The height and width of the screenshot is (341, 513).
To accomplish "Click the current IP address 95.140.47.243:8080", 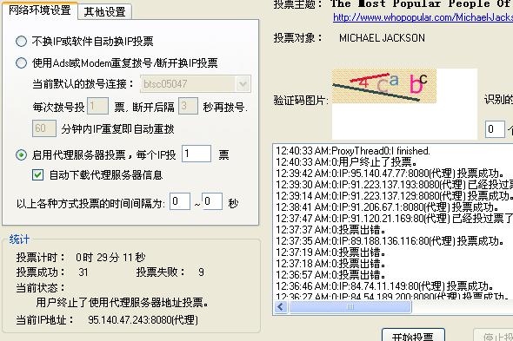I will pos(143,320).
